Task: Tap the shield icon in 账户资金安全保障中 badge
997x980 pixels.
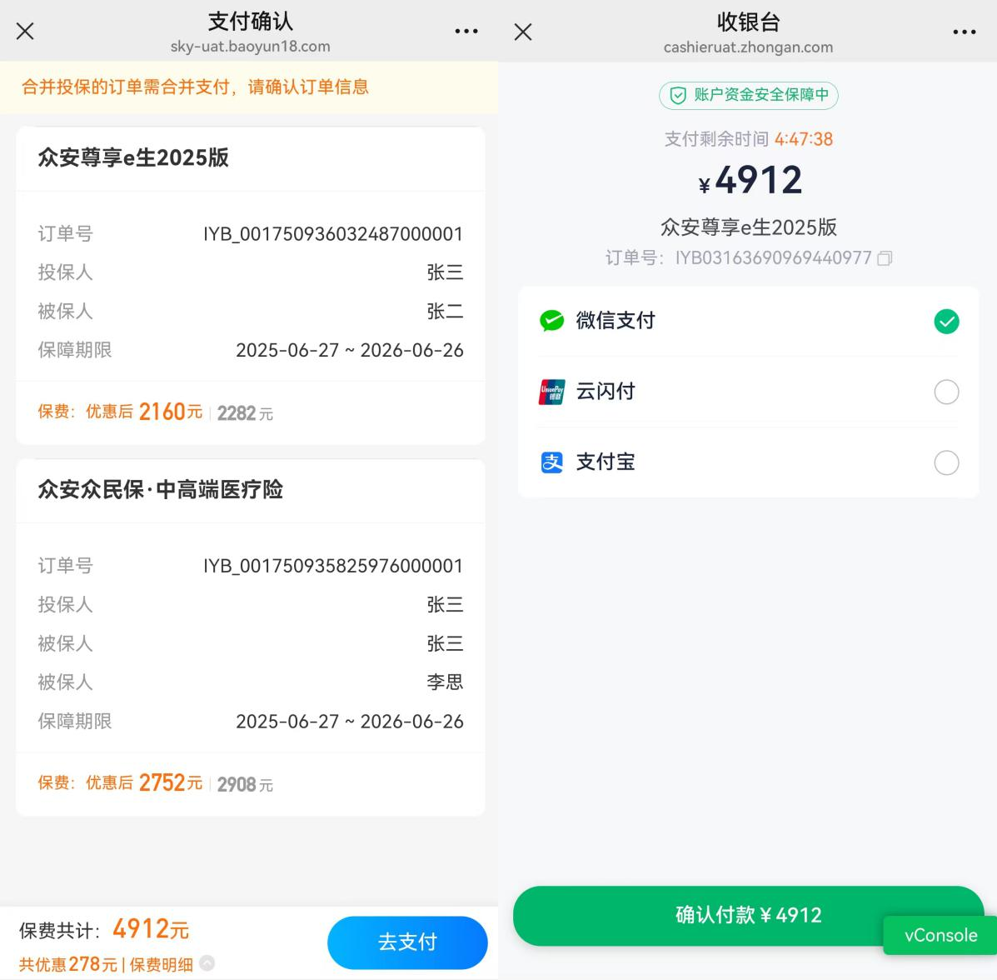Action: (x=678, y=96)
